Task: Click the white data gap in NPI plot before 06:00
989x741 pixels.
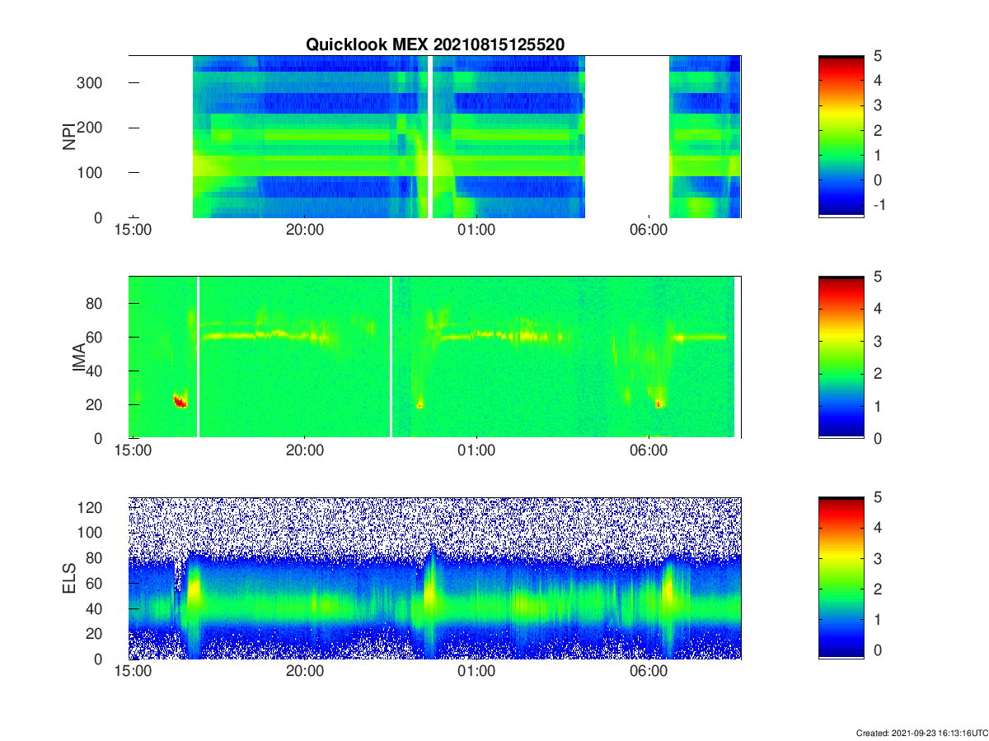Action: (x=626, y=137)
